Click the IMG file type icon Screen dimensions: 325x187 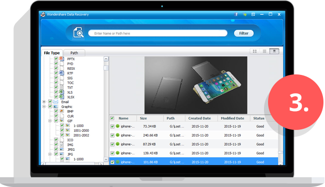62,145
